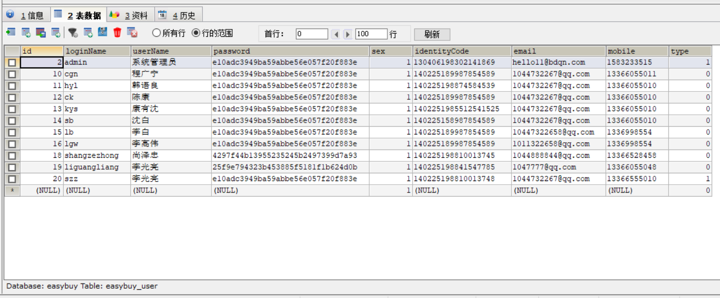Click the userName cell 韩语良

(171, 86)
